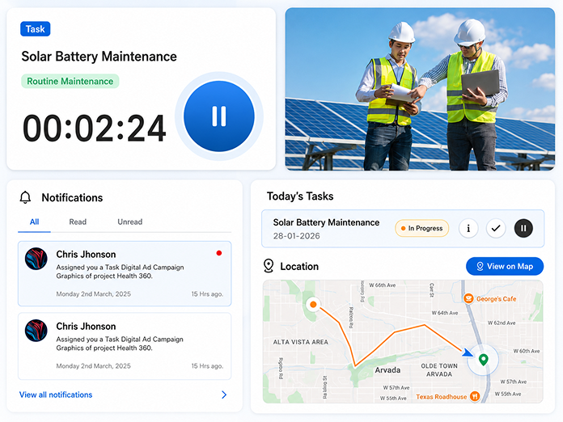Click the ALTA VISTA AREA map label
The height and width of the screenshot is (422, 563).
pyautogui.click(x=301, y=342)
